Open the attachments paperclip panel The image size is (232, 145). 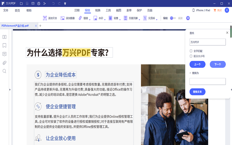pyautogui.click(x=4, y=63)
